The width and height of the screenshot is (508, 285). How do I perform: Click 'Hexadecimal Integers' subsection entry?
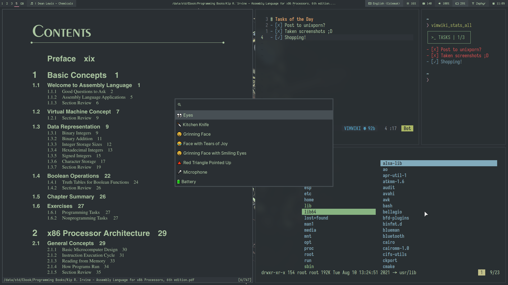[x=83, y=150]
